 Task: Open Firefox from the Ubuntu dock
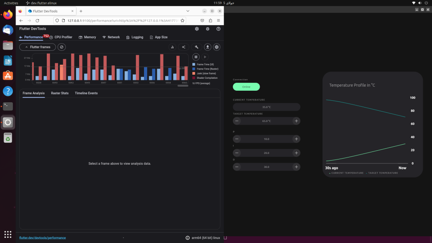pyautogui.click(x=8, y=14)
